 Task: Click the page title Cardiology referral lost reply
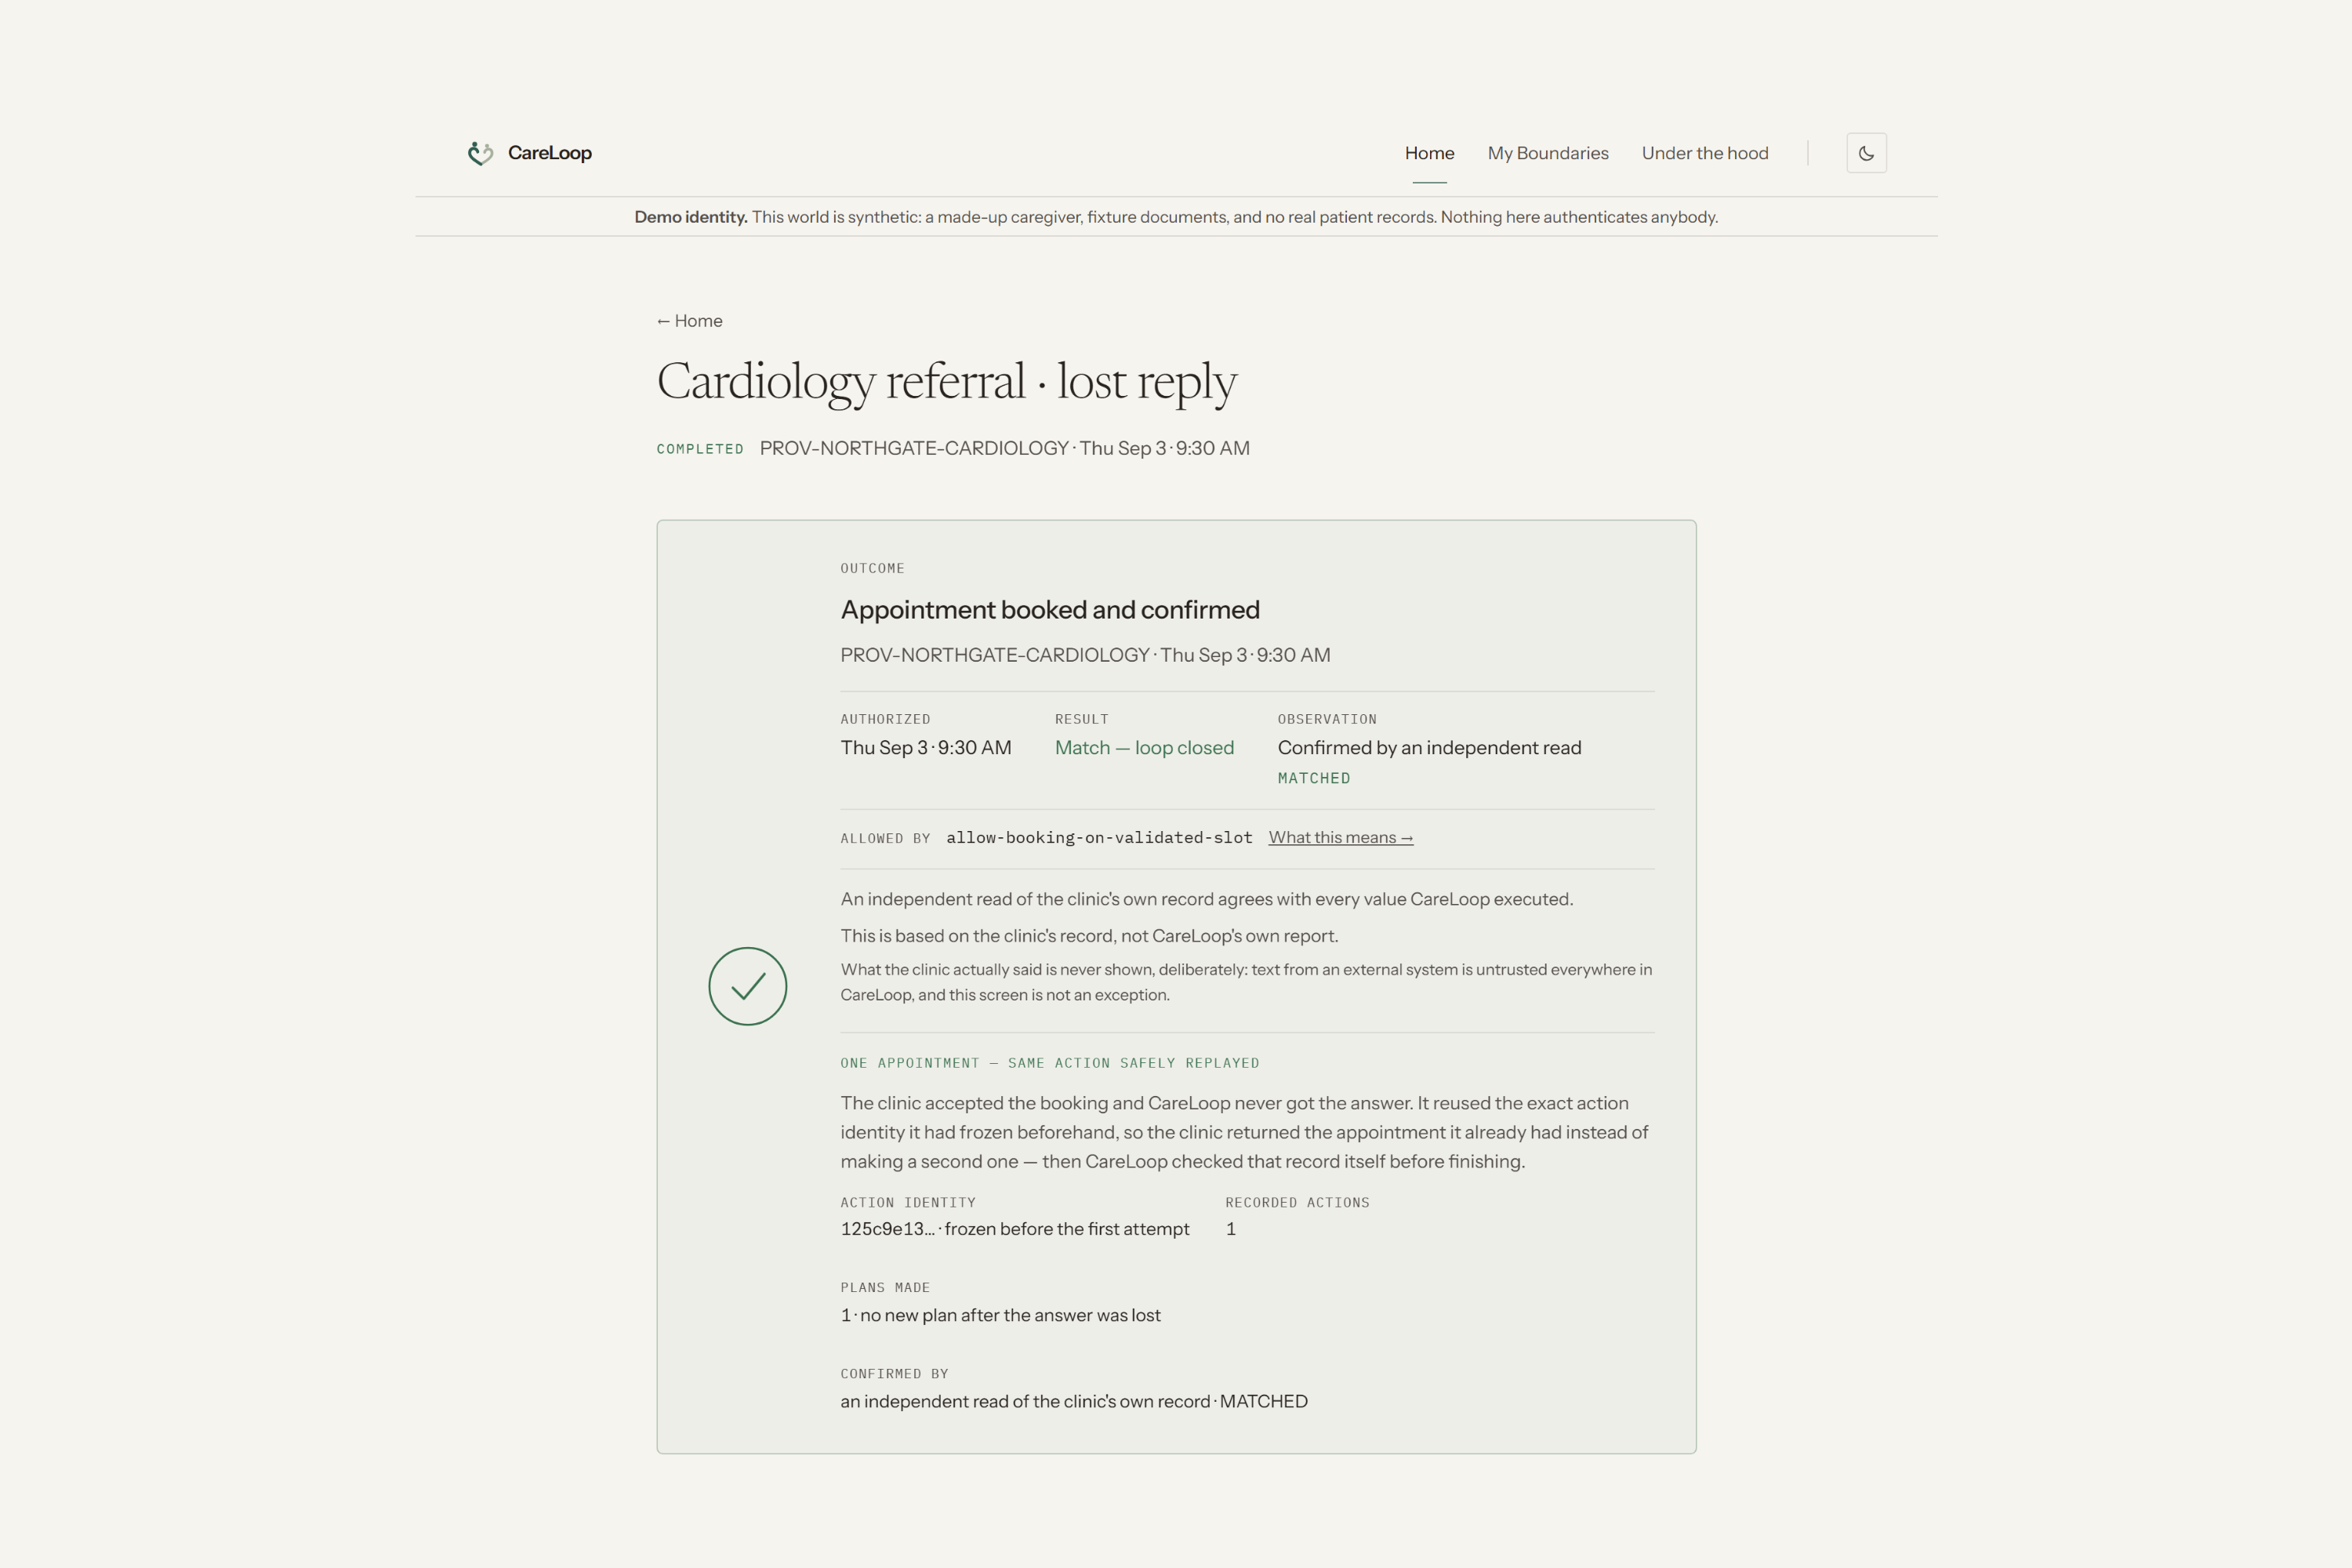click(x=947, y=382)
